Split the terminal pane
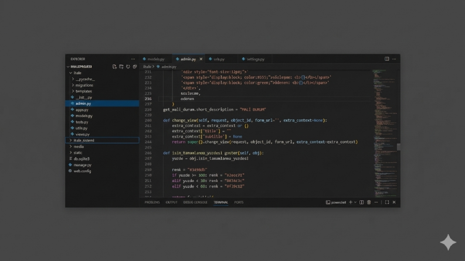The width and height of the screenshot is (465, 261). [x=361, y=202]
